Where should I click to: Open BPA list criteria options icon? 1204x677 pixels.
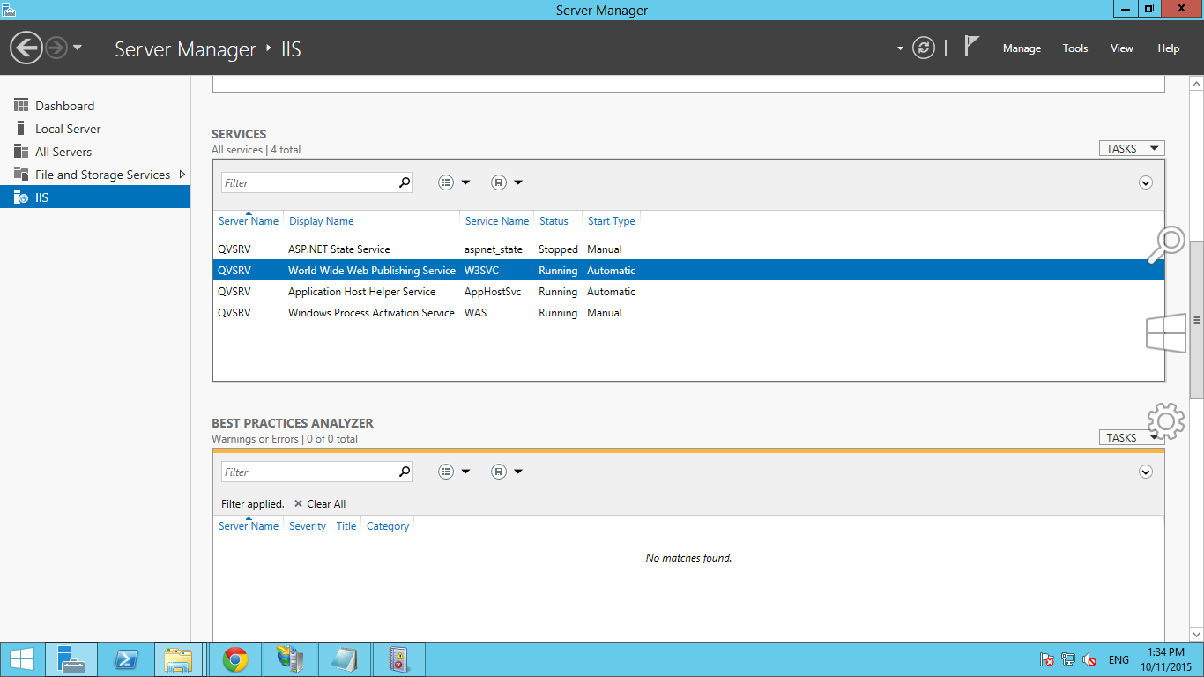pos(446,472)
